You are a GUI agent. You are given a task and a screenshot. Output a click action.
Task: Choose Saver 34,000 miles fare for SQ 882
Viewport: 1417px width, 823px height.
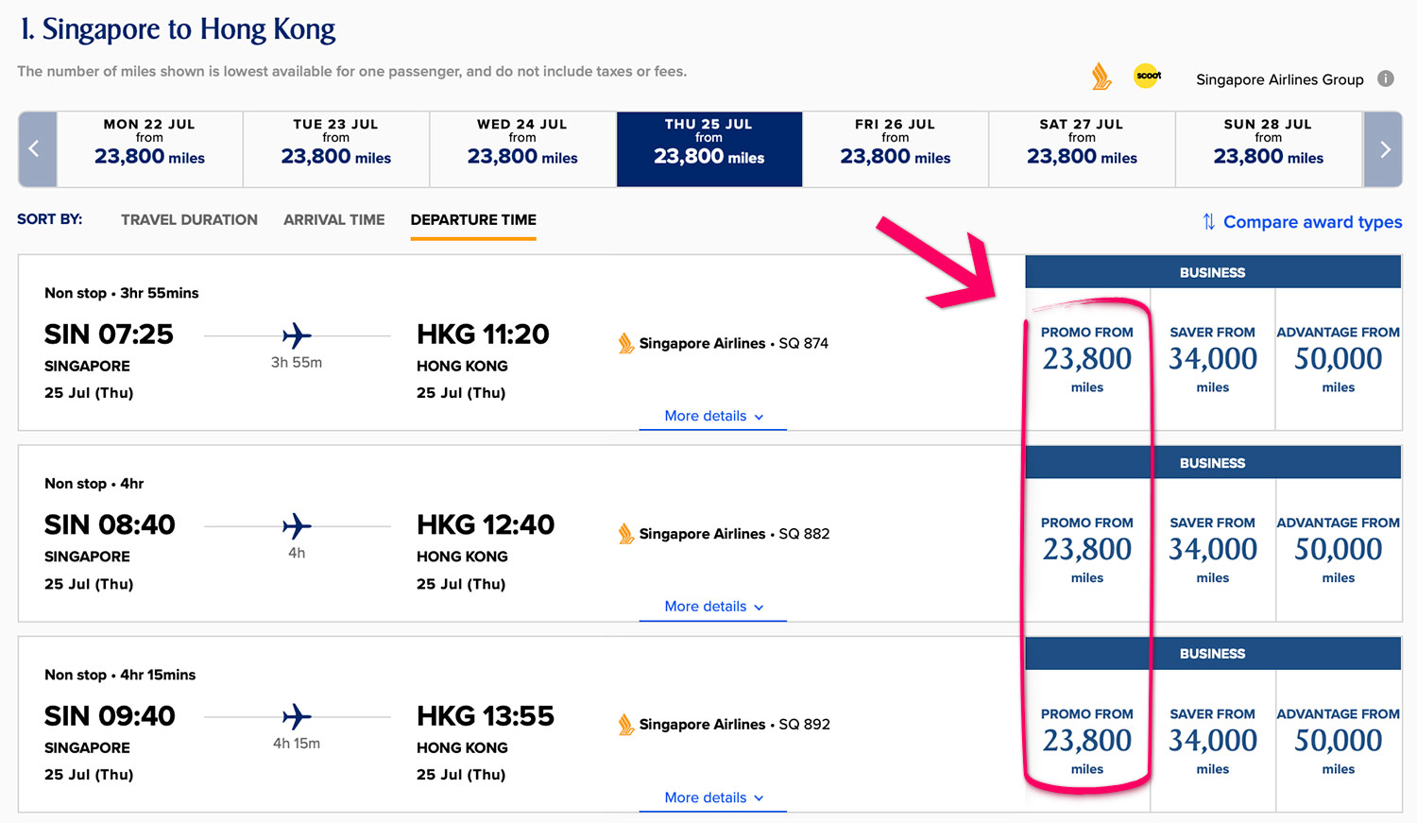[1212, 549]
